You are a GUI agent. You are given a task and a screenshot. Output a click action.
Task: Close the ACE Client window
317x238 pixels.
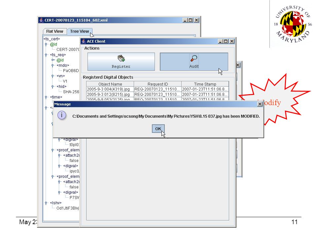[x=232, y=41]
